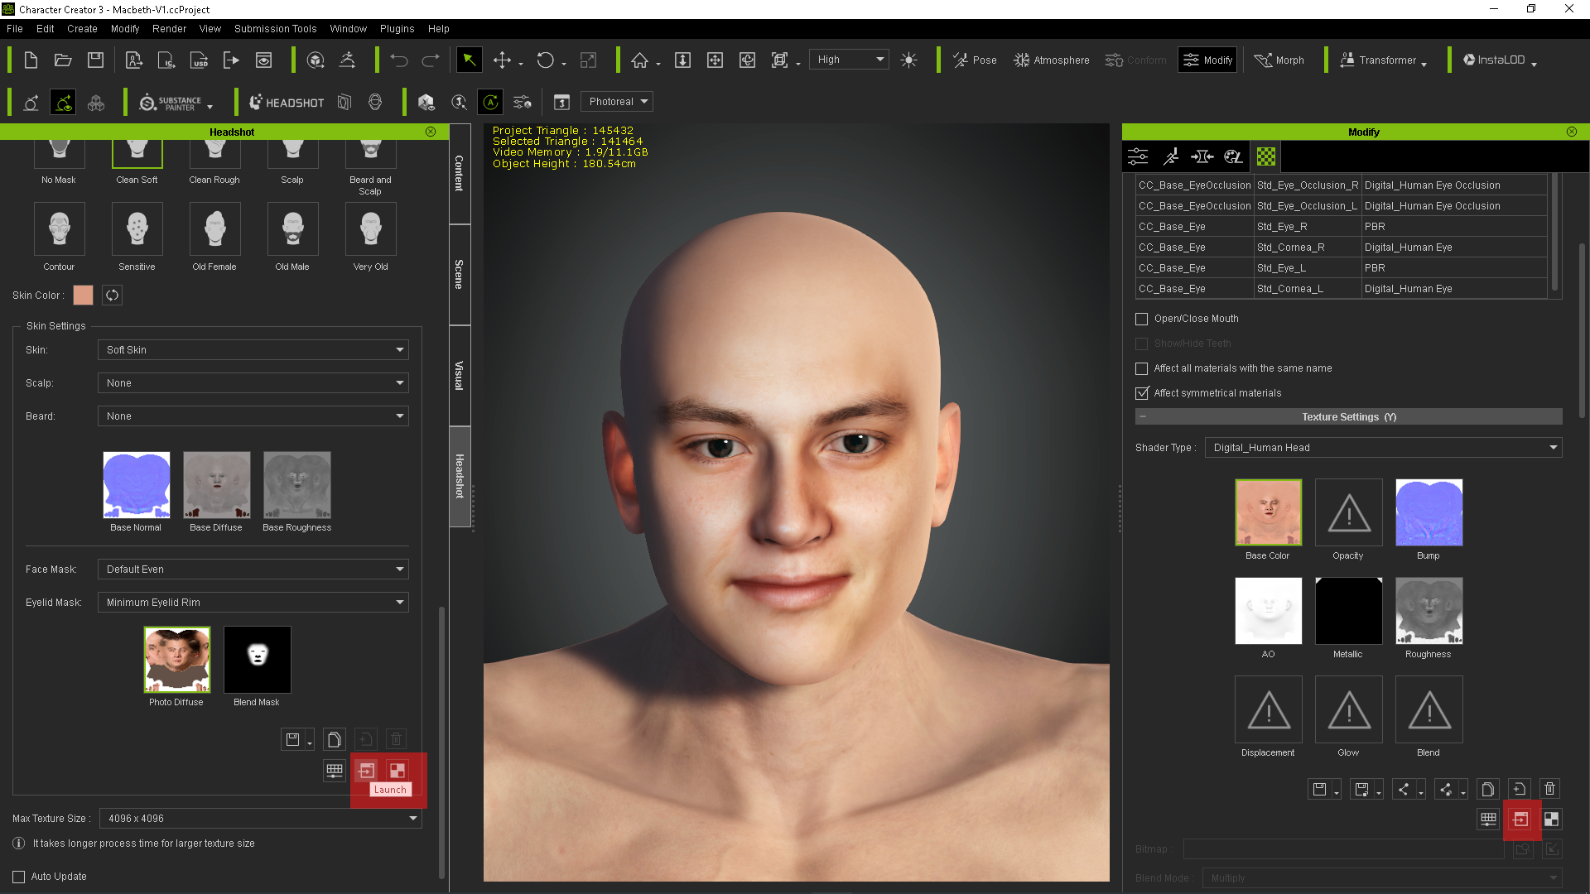Open the Morph tool

(1279, 60)
